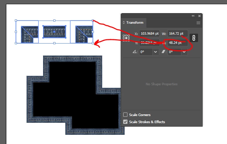
Task: Open the shear angle dropdown
Action: (x=184, y=52)
